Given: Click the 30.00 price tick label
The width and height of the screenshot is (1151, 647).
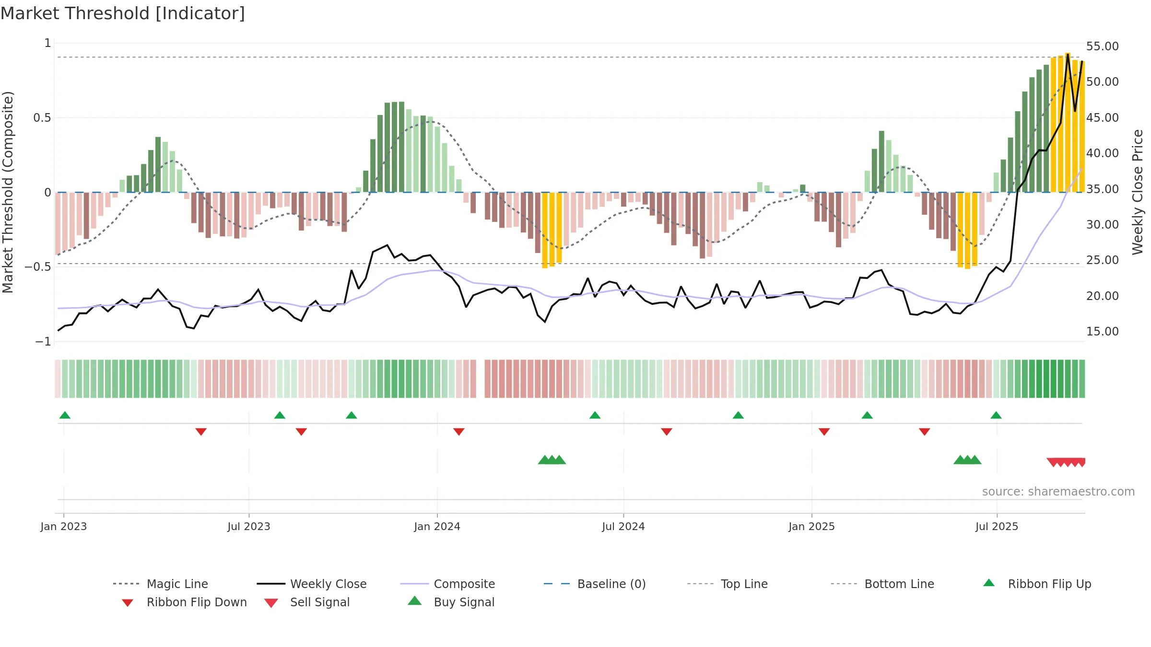Looking at the screenshot, I should pyautogui.click(x=1103, y=225).
